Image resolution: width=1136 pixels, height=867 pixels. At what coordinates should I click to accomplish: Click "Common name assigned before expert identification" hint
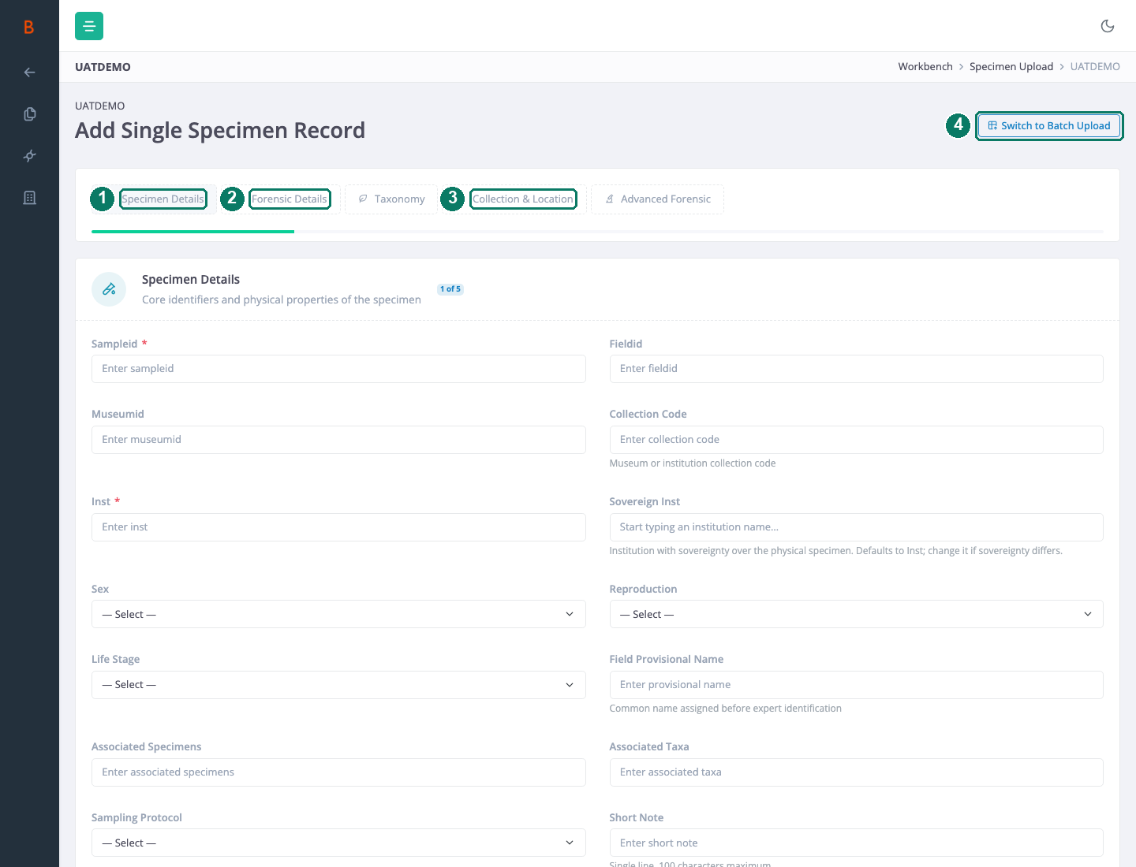click(x=726, y=709)
